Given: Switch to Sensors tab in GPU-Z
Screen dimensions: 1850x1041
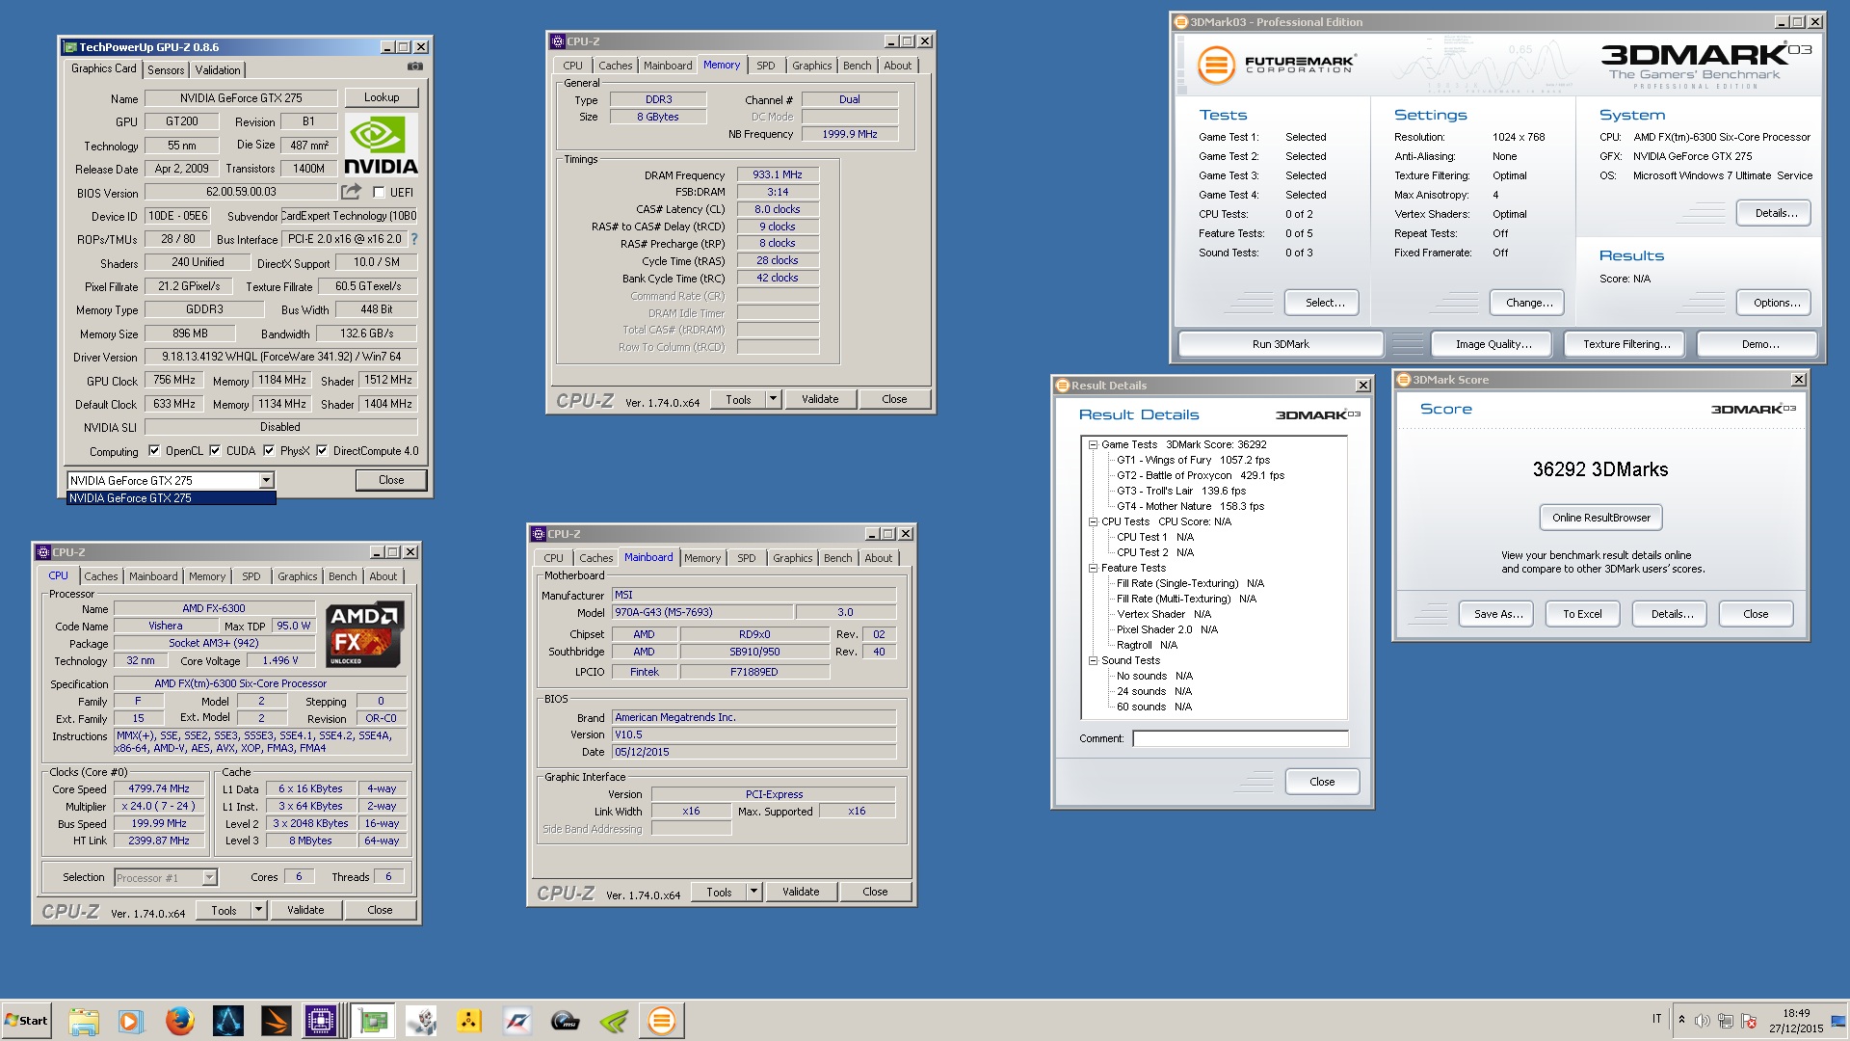Looking at the screenshot, I should point(166,69).
